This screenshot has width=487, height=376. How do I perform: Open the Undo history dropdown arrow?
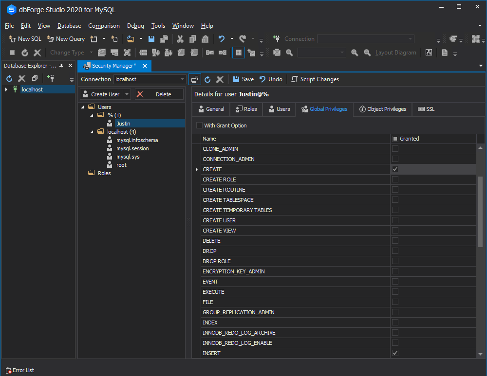tap(232, 39)
